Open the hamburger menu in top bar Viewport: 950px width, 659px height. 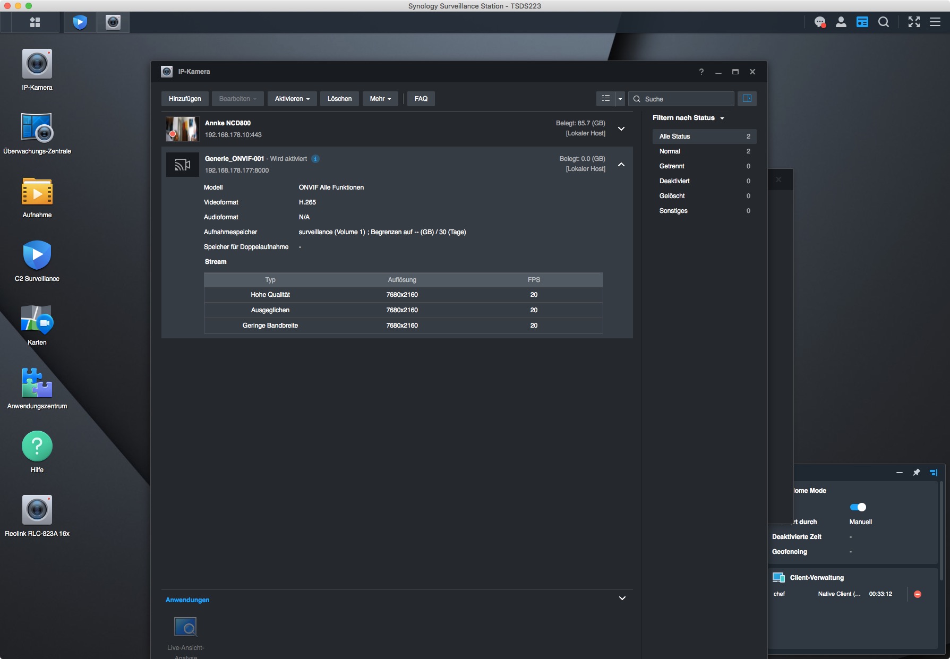pos(935,22)
